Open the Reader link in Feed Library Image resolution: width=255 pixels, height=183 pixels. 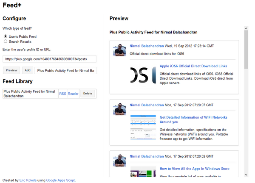(73, 94)
